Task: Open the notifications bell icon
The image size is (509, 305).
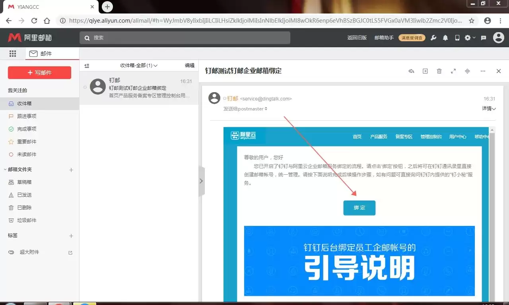Action: (x=445, y=38)
